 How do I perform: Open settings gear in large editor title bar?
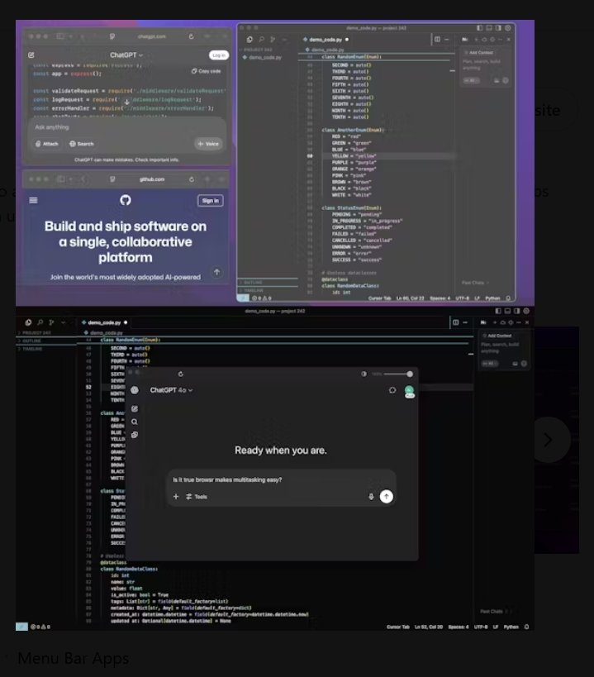[526, 311]
